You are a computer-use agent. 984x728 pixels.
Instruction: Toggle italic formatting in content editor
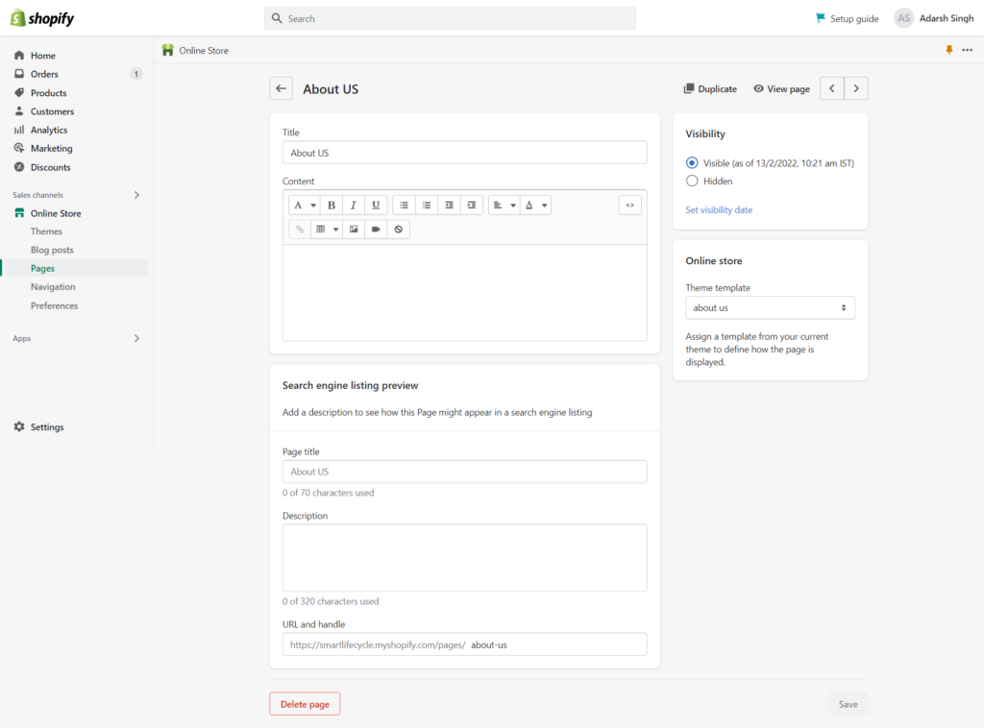click(354, 205)
